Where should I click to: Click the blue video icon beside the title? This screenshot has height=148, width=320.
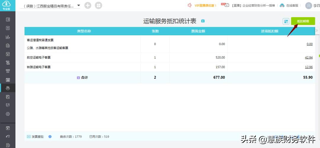click(203, 21)
